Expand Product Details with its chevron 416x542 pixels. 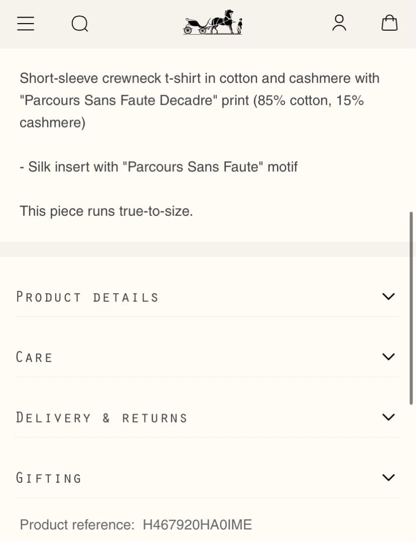pos(388,297)
